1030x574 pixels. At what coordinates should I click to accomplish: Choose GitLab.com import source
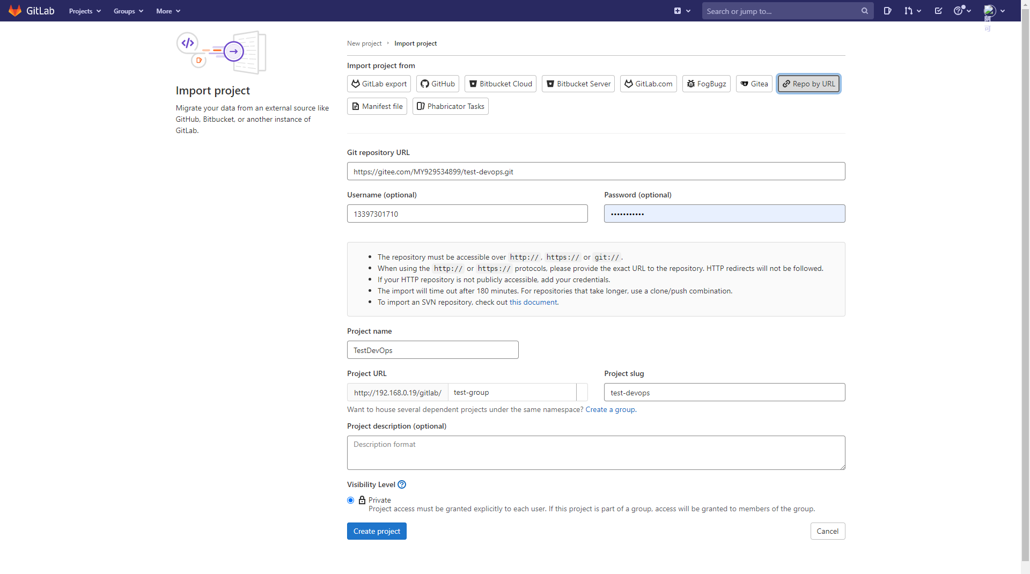tap(649, 84)
